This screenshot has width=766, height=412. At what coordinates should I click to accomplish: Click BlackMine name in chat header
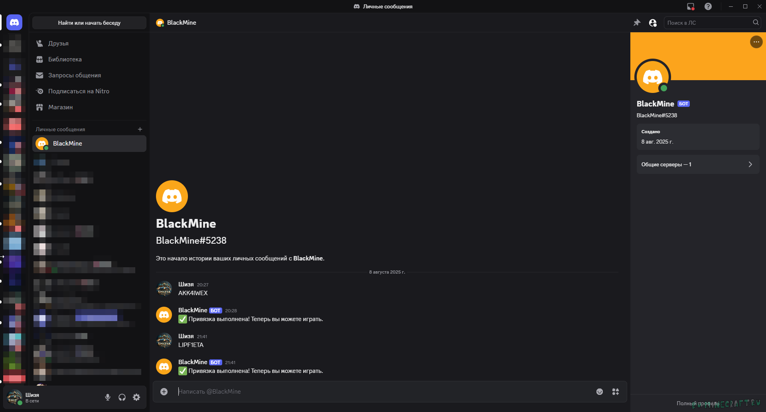182,23
